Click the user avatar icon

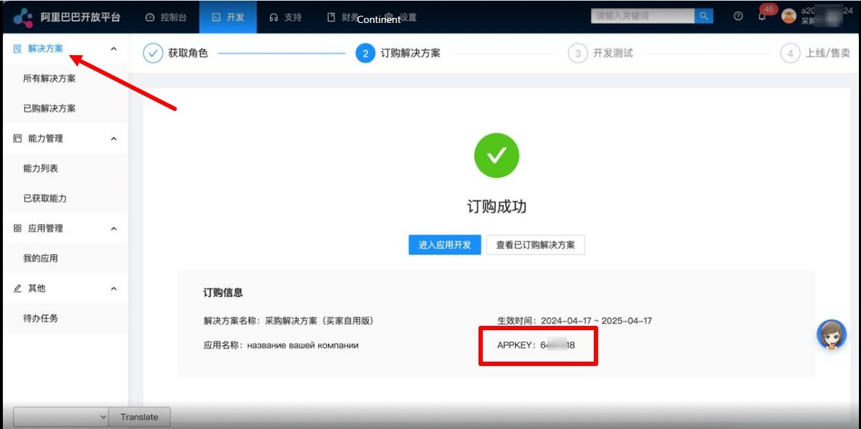pos(789,16)
